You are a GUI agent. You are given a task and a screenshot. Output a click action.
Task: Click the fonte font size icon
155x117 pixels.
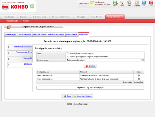click(x=129, y=3)
